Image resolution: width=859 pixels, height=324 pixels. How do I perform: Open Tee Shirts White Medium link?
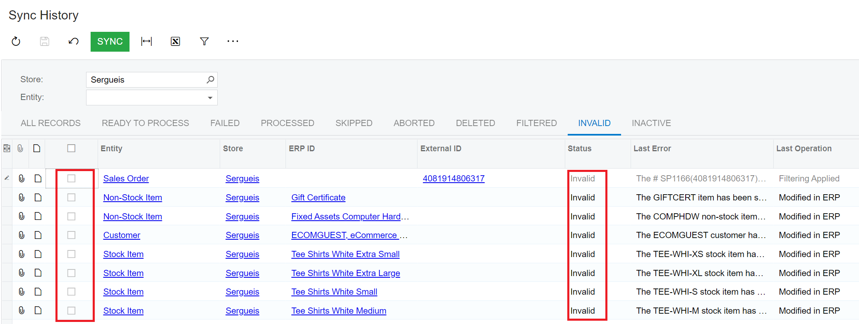(339, 311)
